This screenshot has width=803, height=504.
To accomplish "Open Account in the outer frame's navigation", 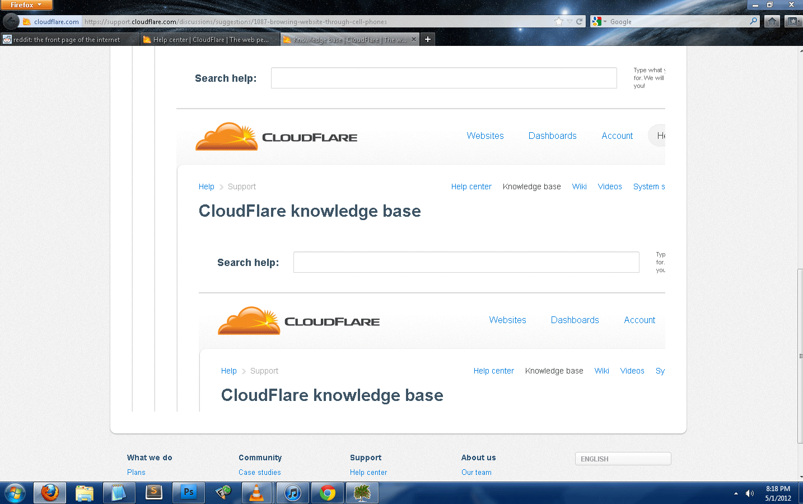I will click(617, 136).
